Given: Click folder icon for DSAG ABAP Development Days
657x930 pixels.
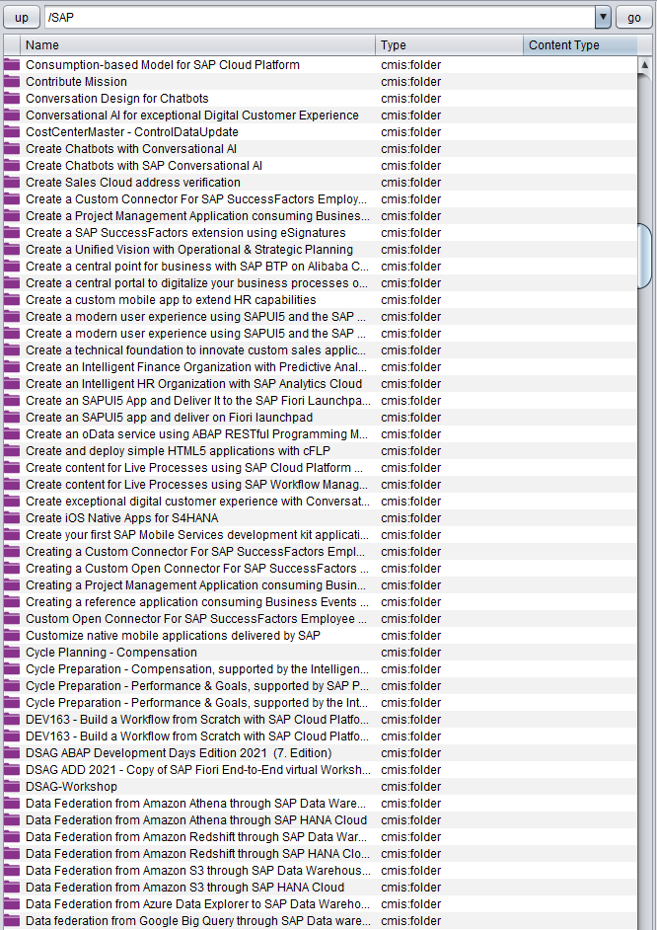Looking at the screenshot, I should [x=12, y=753].
